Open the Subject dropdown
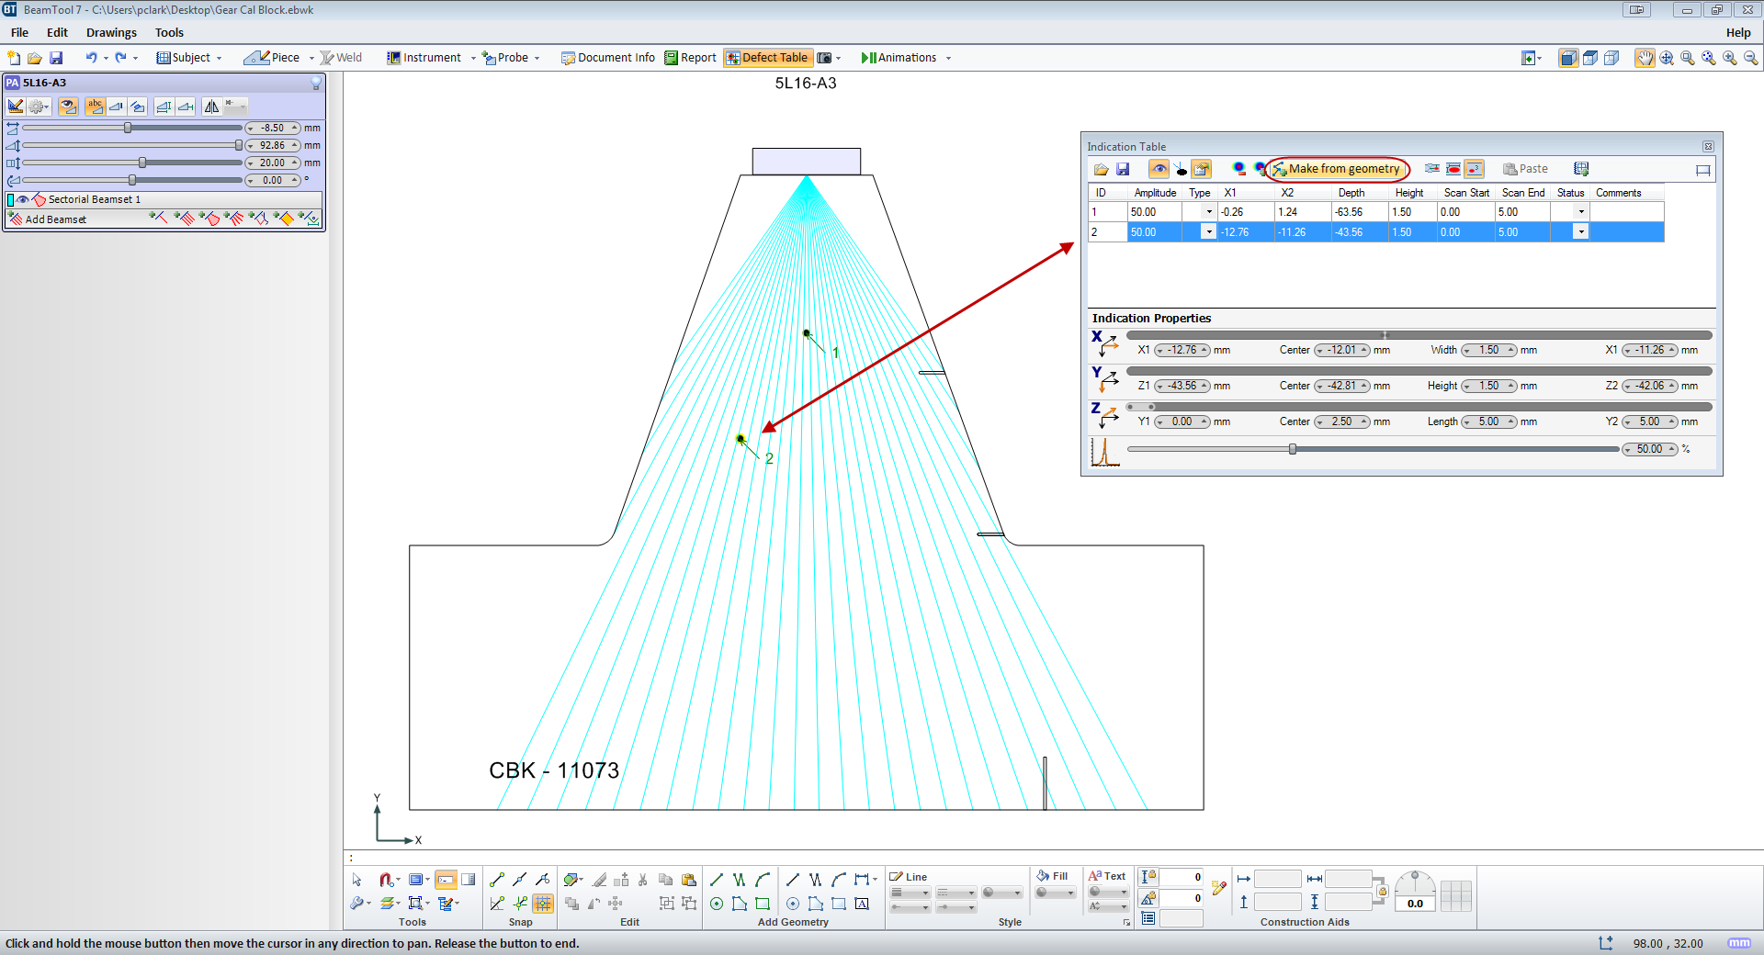 click(219, 57)
